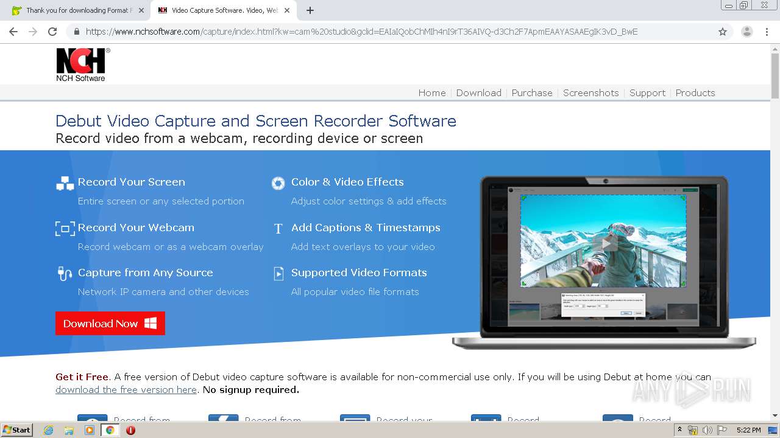Click the site padlock icon in address bar

[x=77, y=32]
